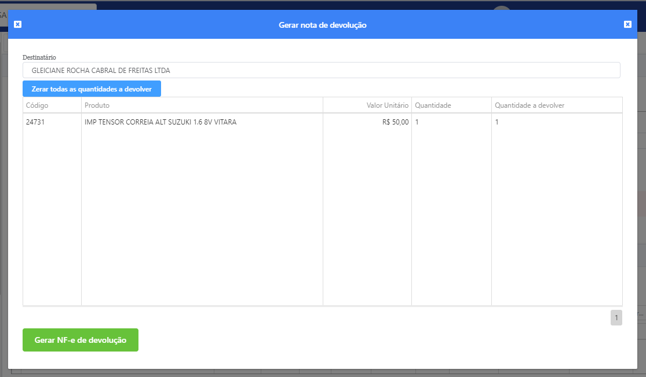The height and width of the screenshot is (377, 646).
Task: Select the Quantidade cell value in product row
Action: (x=417, y=122)
